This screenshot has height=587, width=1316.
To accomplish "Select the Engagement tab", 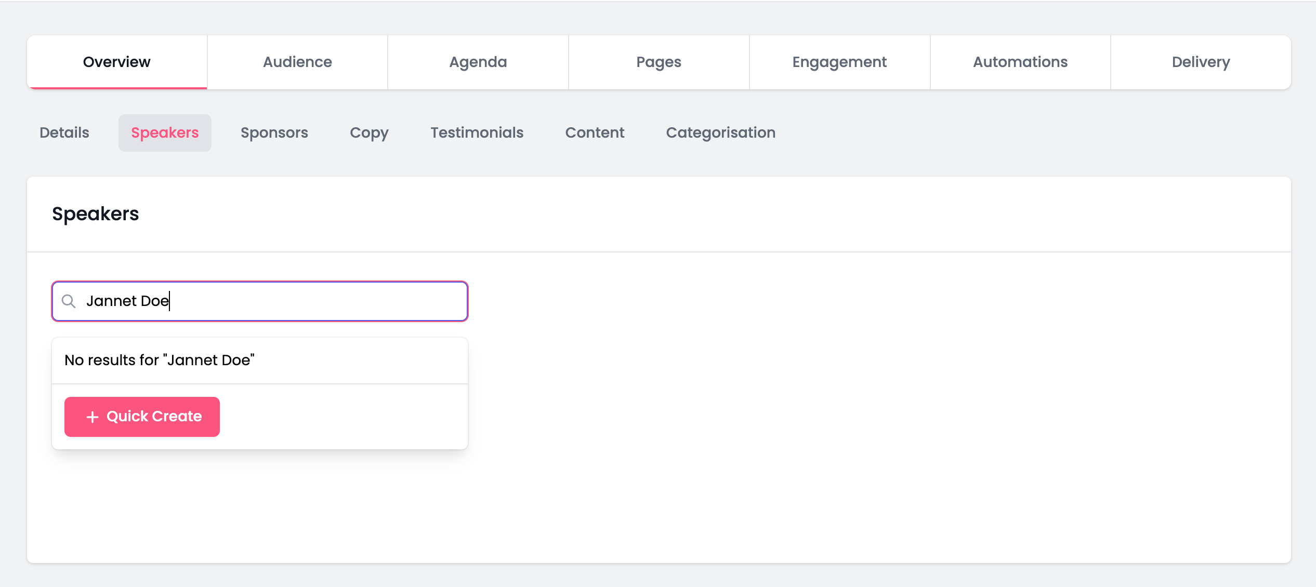I will 839,62.
